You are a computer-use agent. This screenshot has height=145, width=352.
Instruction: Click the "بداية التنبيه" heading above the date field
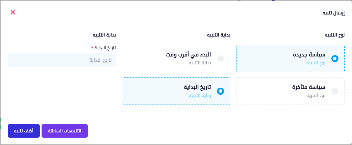[104, 35]
